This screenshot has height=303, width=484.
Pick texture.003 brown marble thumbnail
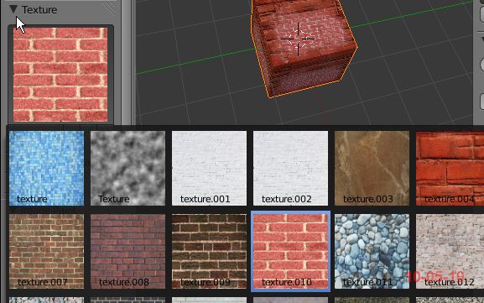click(372, 169)
